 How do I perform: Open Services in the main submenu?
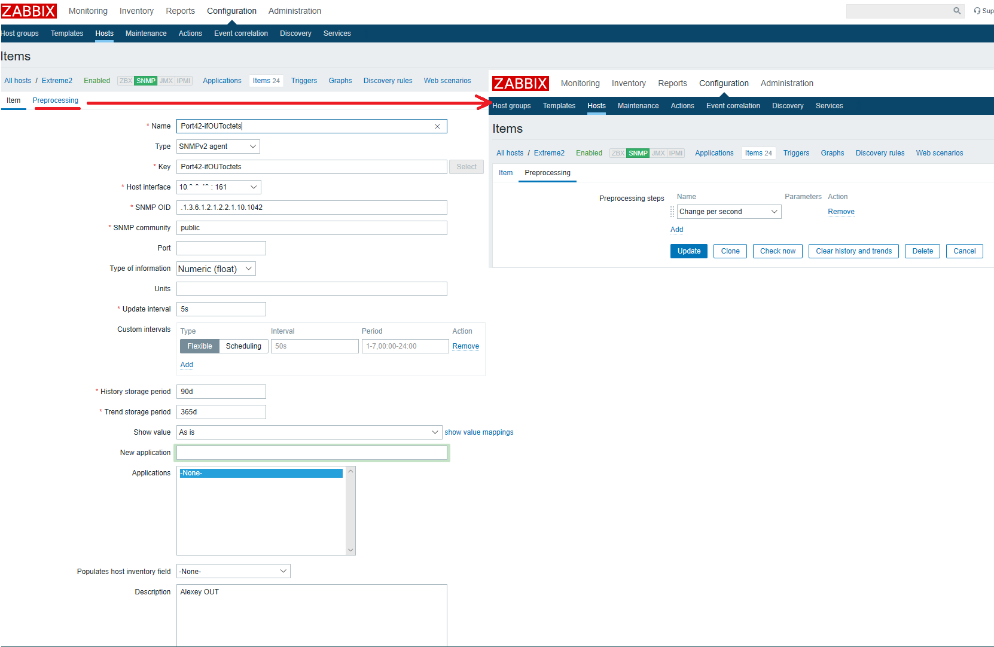(x=337, y=33)
